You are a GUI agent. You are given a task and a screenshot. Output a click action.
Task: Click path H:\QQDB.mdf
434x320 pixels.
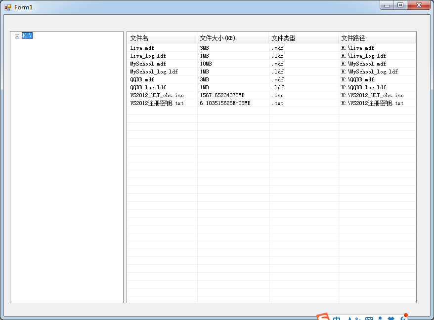(x=357, y=79)
